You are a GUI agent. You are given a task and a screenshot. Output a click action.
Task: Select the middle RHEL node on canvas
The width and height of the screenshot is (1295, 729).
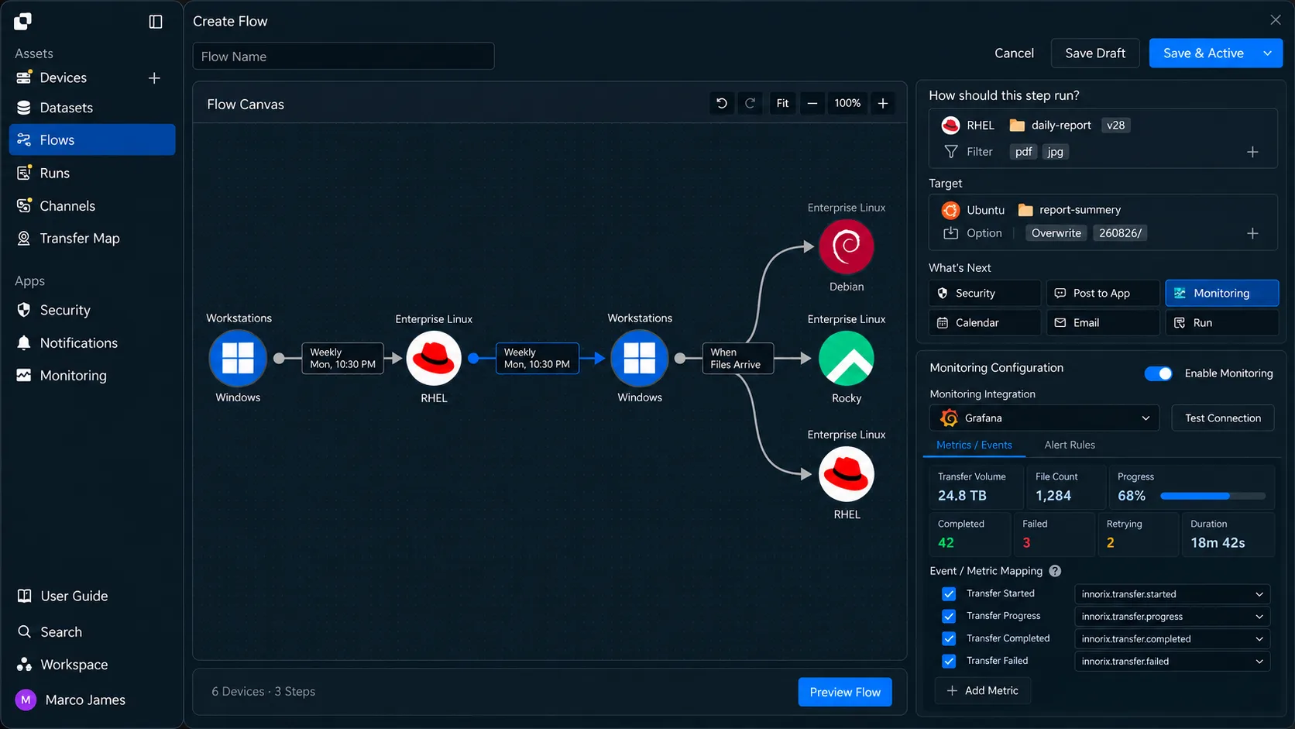(434, 358)
